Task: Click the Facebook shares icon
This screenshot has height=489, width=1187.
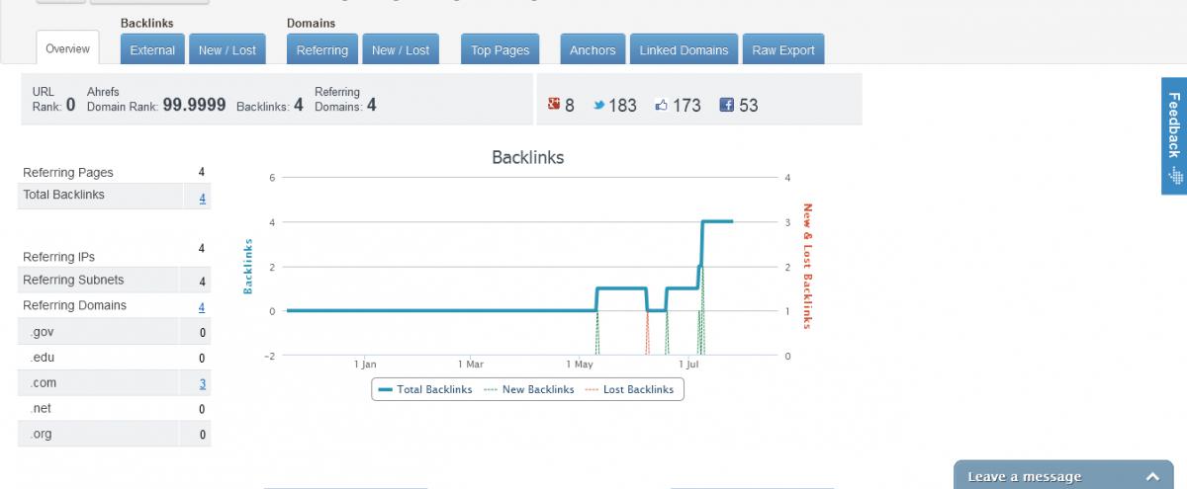Action: click(x=727, y=105)
